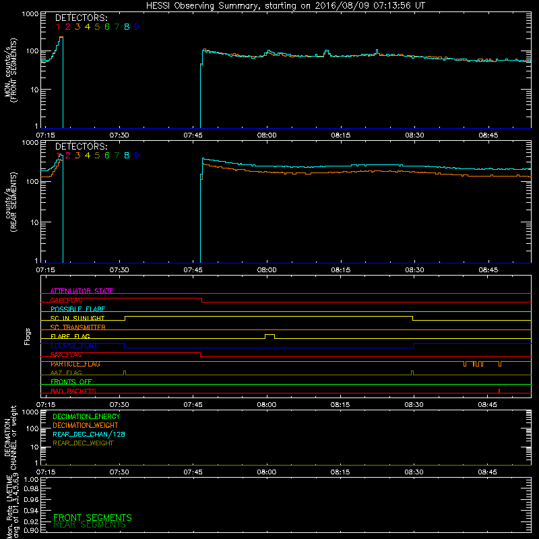Click 08:00 tick label under front segments plot
Screen dimensions: 539x539
point(267,135)
